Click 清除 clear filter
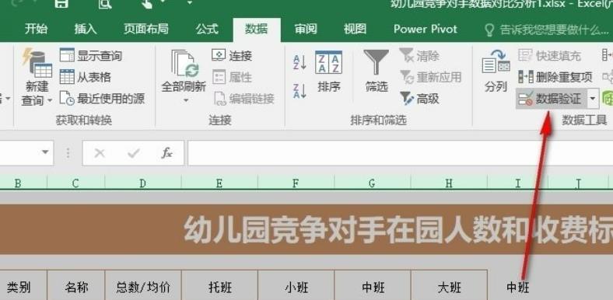Screen dimensions: 613x300 point(419,55)
